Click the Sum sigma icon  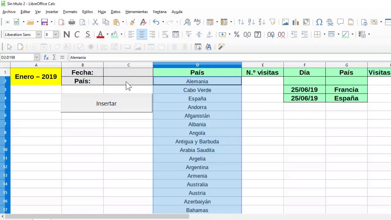coord(54,57)
